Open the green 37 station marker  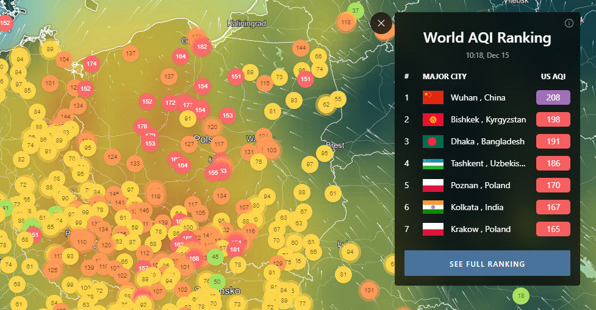point(356,10)
